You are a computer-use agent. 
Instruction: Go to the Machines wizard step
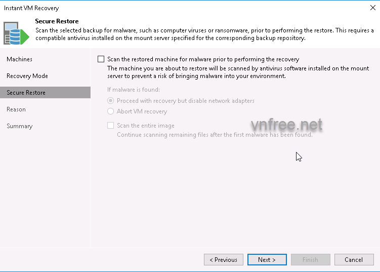tap(19, 59)
